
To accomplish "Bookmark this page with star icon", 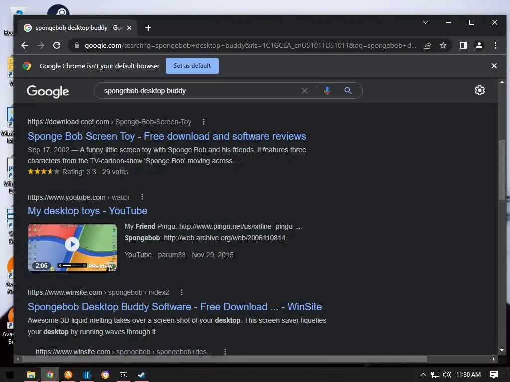I will (x=443, y=45).
